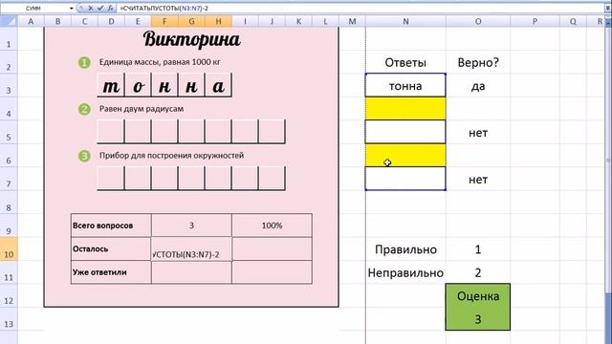
Task: Click the letter box containing а
Action: [x=218, y=85]
